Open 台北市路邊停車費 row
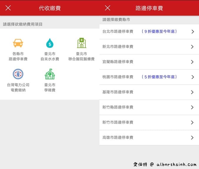 149,31
